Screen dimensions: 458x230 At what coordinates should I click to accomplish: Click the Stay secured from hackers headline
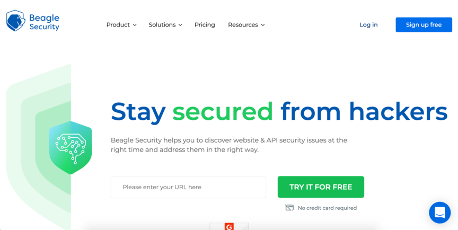tap(279, 111)
